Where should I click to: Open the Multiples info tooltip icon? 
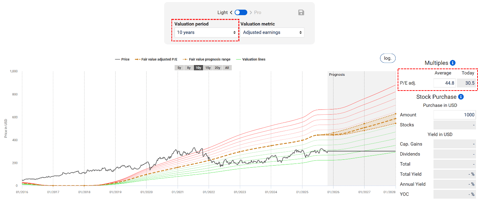452,63
